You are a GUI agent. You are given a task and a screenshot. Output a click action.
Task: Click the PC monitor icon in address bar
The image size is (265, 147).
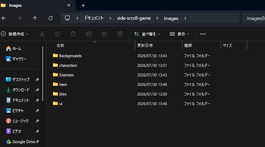point(67,18)
